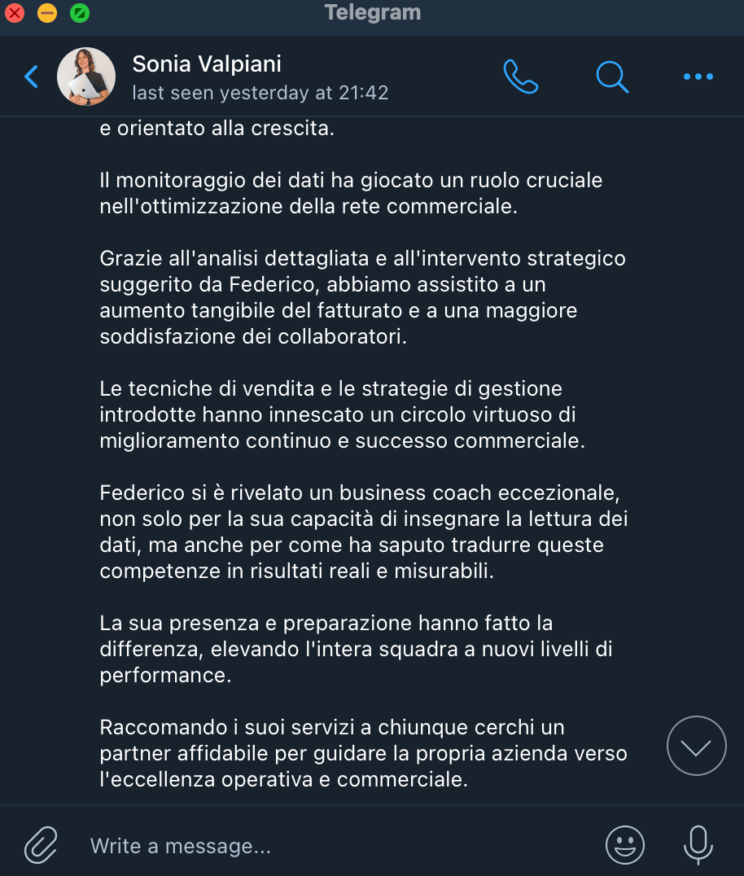The width and height of the screenshot is (744, 876).
Task: Click the last seen yesterday status text
Action: click(260, 93)
